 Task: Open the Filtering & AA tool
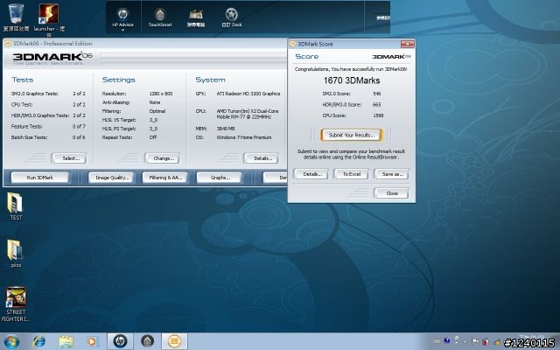click(x=164, y=178)
